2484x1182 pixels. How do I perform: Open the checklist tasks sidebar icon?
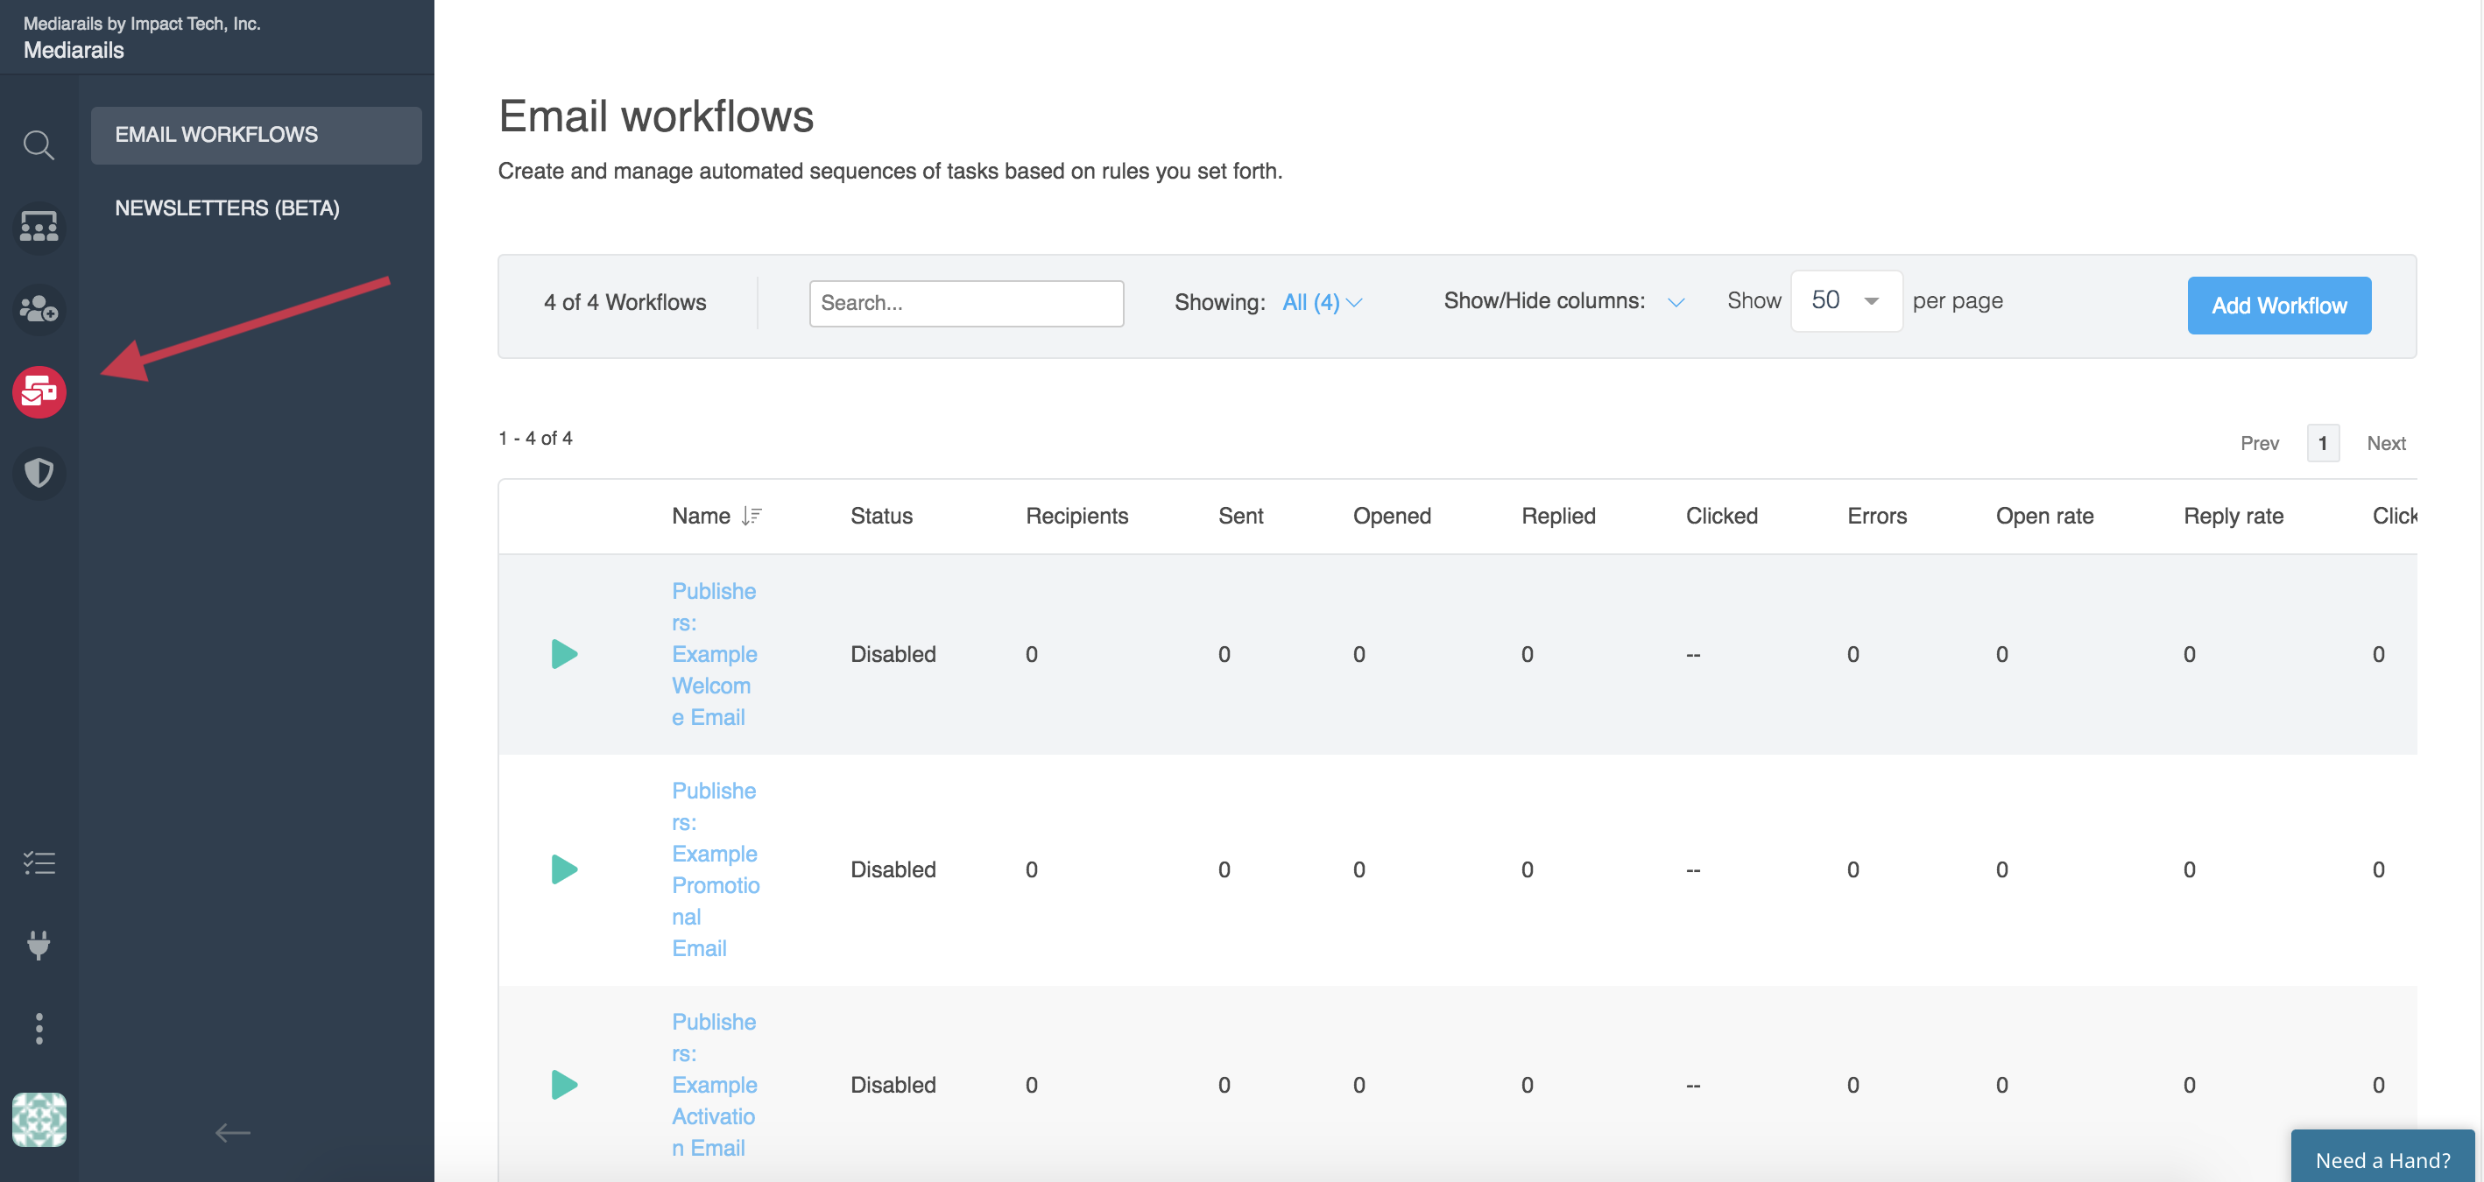(x=39, y=862)
